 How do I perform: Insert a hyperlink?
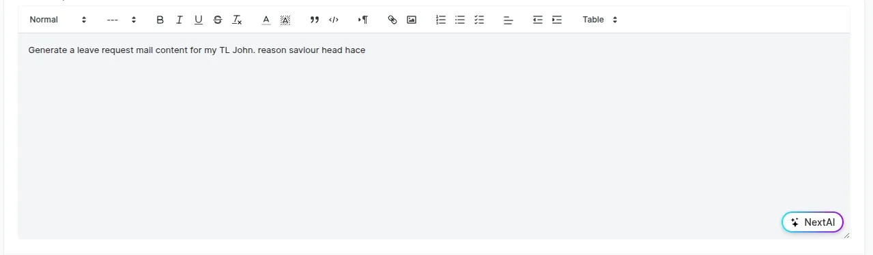(x=392, y=20)
